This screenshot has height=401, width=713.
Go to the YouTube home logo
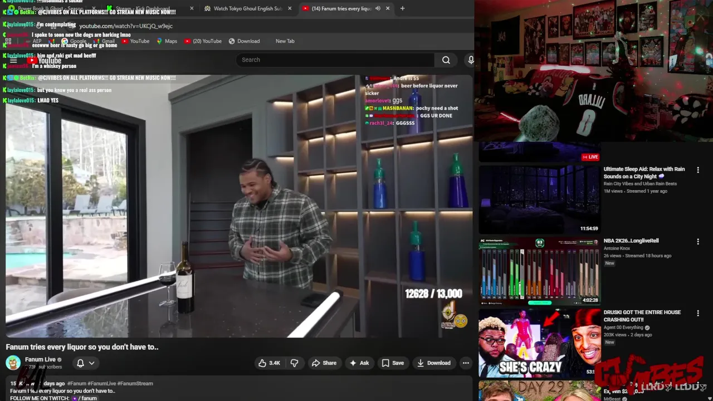click(x=44, y=60)
